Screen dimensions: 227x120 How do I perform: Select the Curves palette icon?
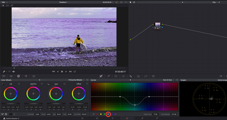point(101,76)
